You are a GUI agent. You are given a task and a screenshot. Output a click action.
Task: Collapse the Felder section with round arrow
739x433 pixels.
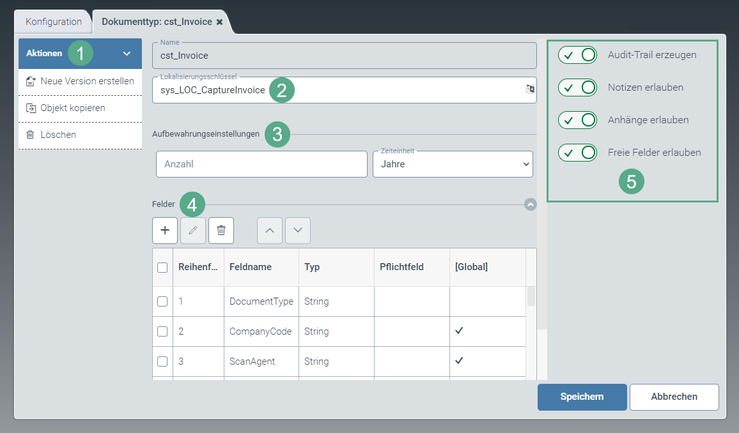530,204
